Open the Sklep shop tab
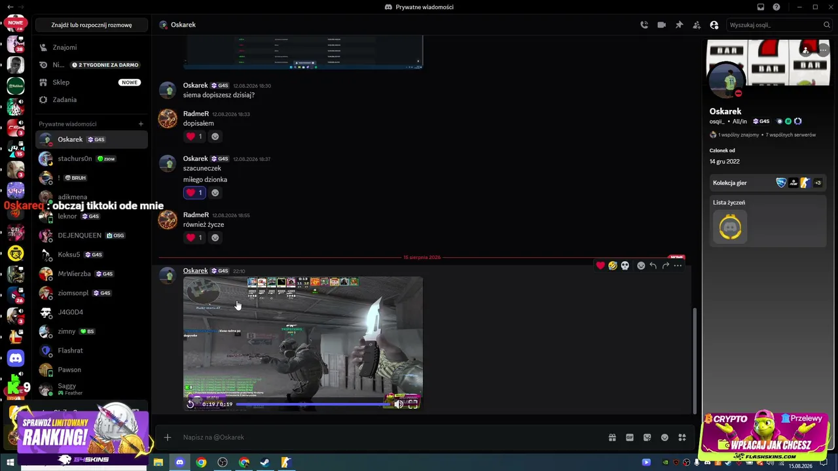The width and height of the screenshot is (838, 471). [x=92, y=82]
